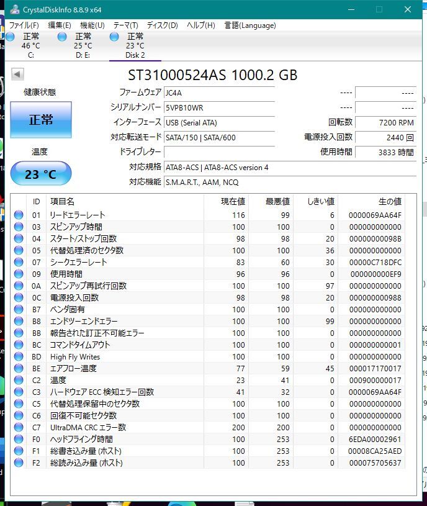The width and height of the screenshot is (427, 506).
Task: Click status icon of row F1 総書き込み量
Action: tap(19, 451)
